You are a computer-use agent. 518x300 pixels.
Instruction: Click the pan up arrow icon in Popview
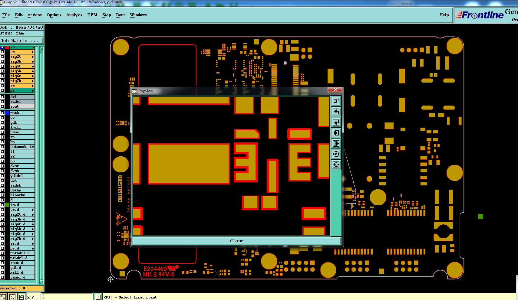click(x=336, y=112)
